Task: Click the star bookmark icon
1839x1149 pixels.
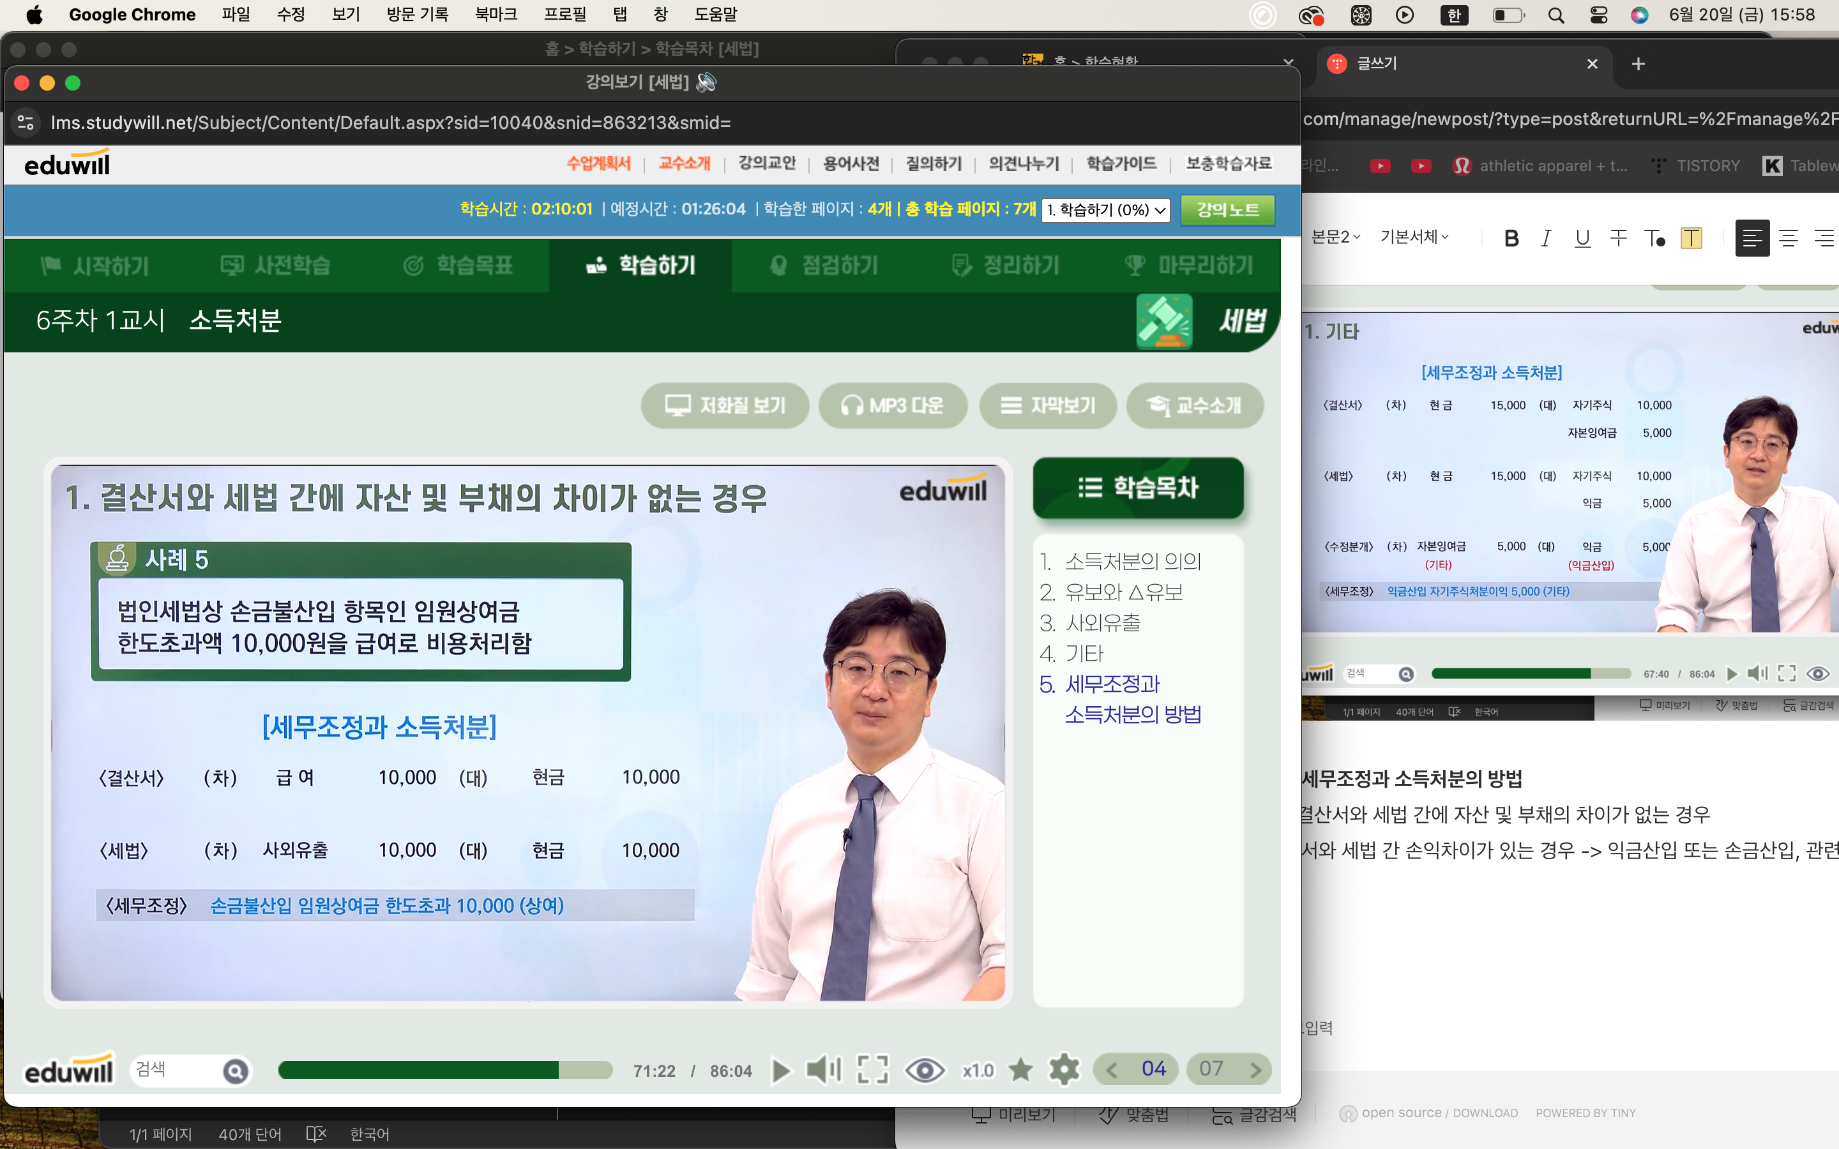Action: [1020, 1070]
